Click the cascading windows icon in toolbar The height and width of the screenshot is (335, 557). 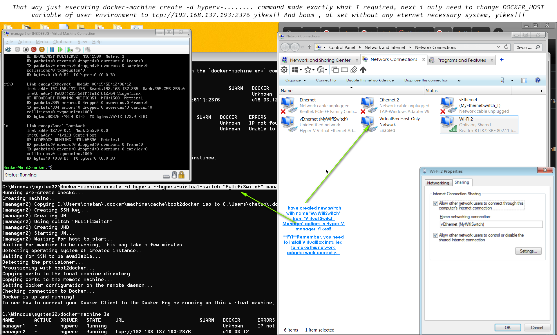click(335, 70)
